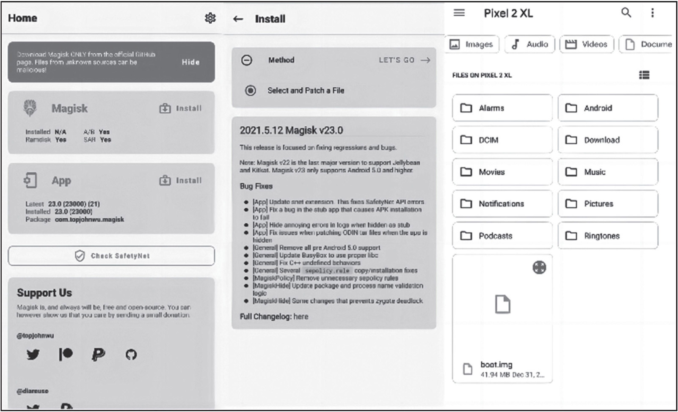Open Magisk settings gear icon
The width and height of the screenshot is (678, 412).
pos(210,18)
